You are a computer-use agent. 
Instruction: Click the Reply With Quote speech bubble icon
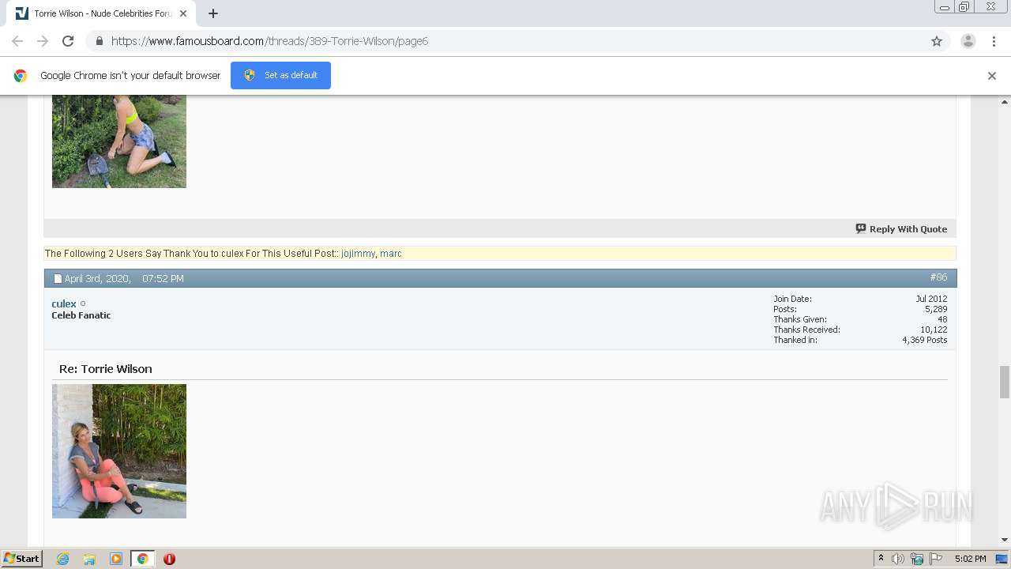pyautogui.click(x=861, y=229)
